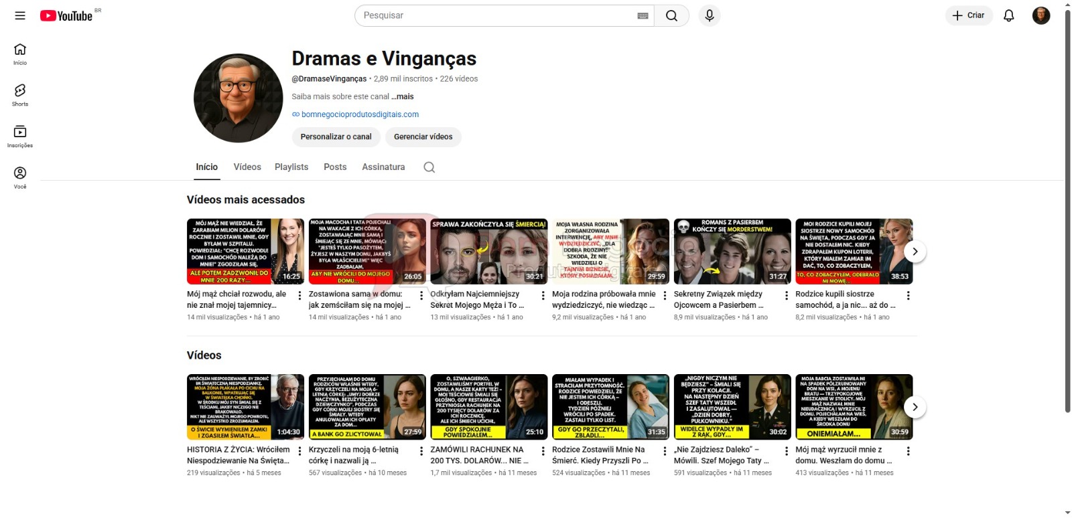Switch to the Vídeos tab
Viewport: 1072px width, 518px height.
(x=247, y=167)
